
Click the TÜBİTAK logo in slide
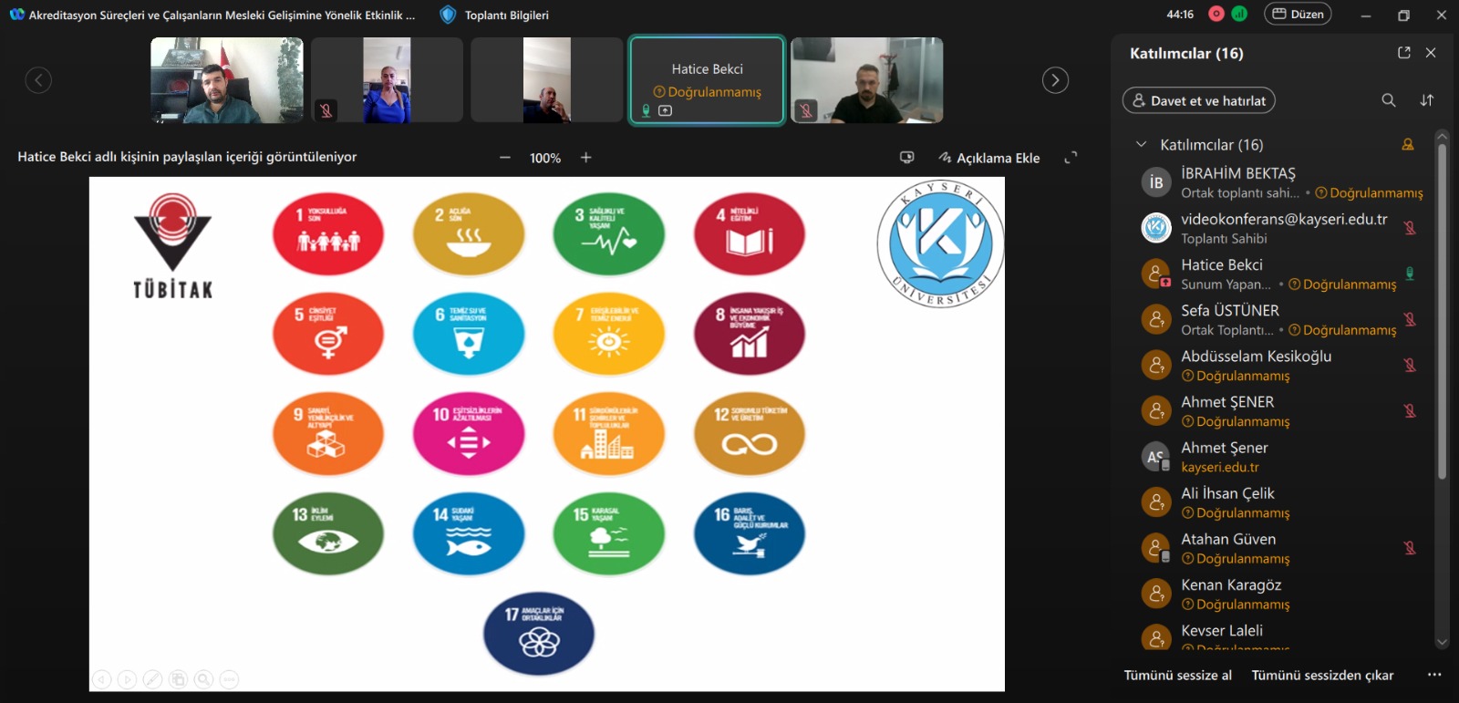click(172, 245)
